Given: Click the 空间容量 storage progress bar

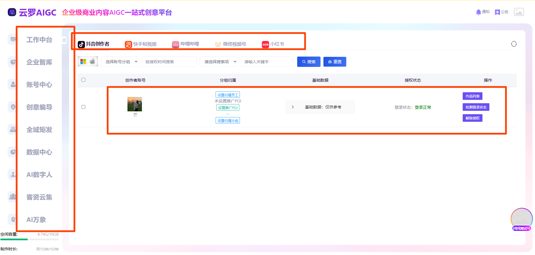Looking at the screenshot, I should [x=29, y=239].
